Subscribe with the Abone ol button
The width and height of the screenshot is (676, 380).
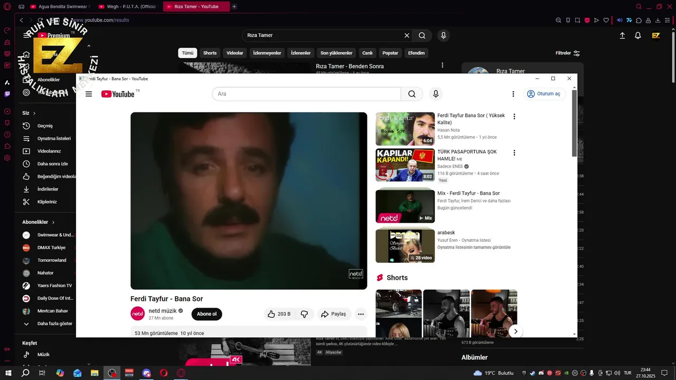(x=206, y=314)
